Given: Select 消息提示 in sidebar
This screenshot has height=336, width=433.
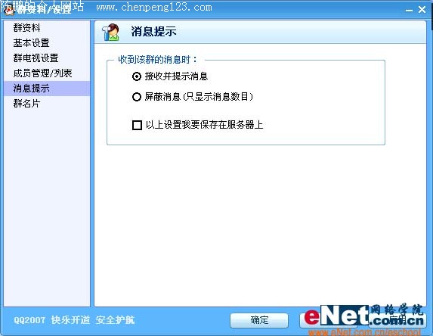Looking at the screenshot, I should click(47, 89).
